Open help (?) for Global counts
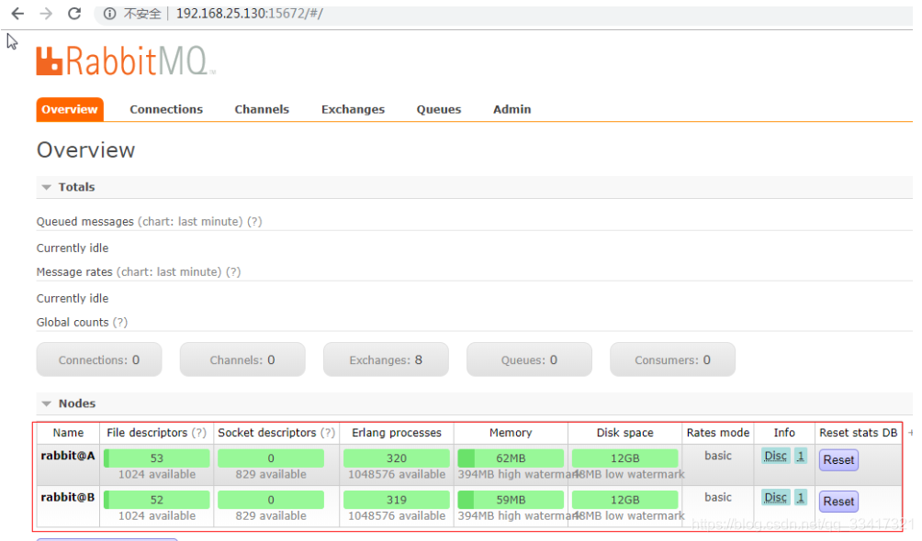 [120, 323]
